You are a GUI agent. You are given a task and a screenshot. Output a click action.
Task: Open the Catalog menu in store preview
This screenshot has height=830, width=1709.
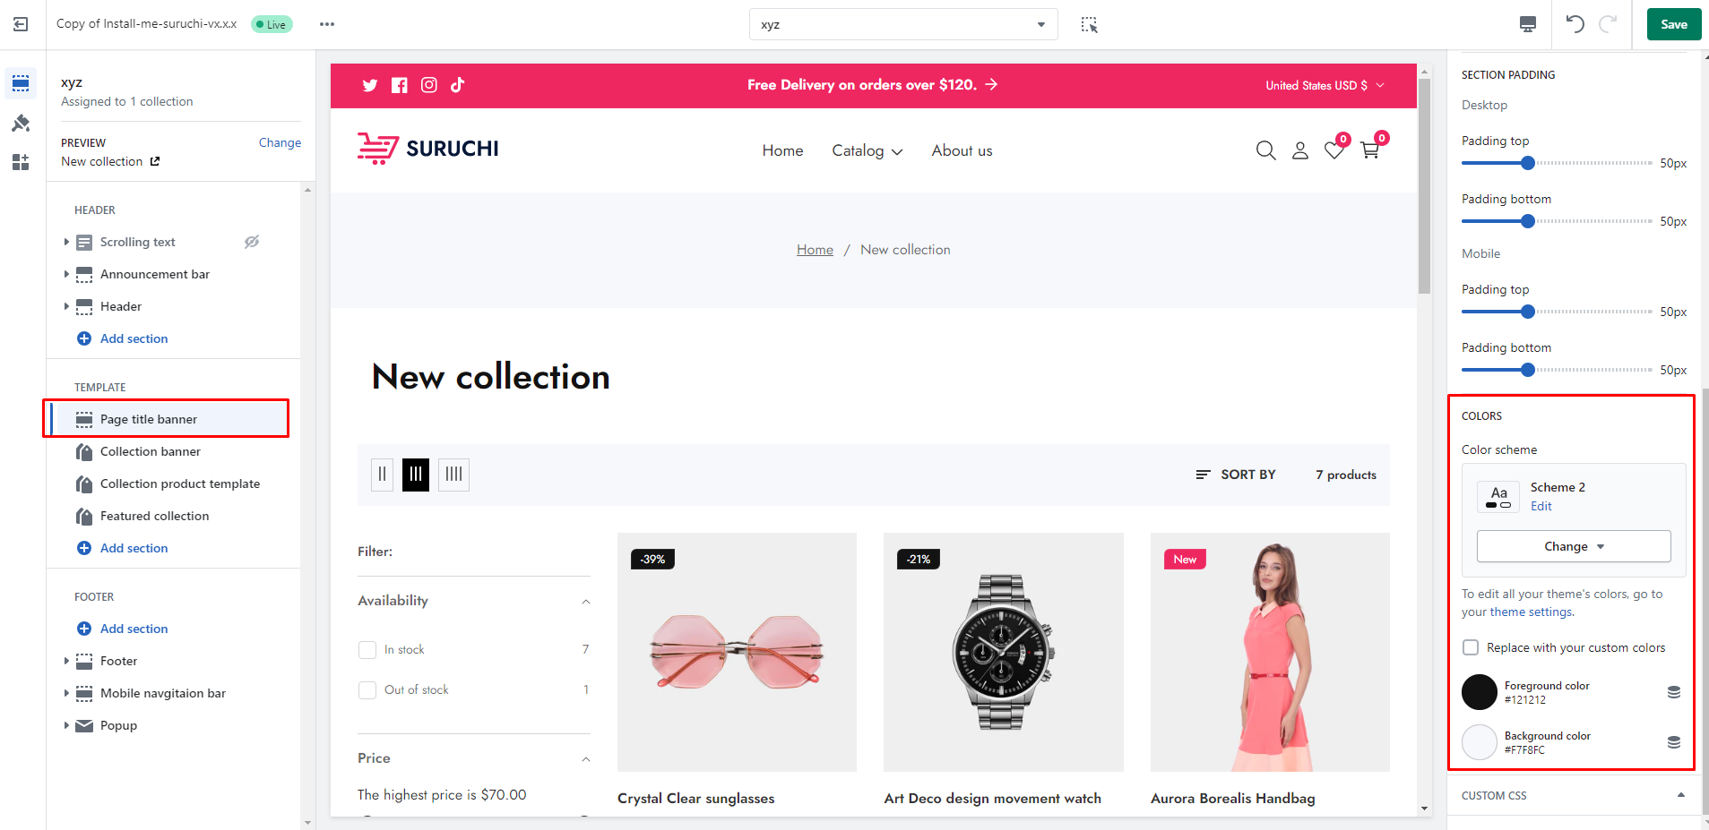coord(867,150)
